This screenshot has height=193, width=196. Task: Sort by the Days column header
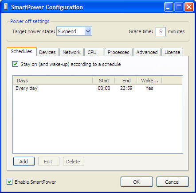[x=53, y=81]
